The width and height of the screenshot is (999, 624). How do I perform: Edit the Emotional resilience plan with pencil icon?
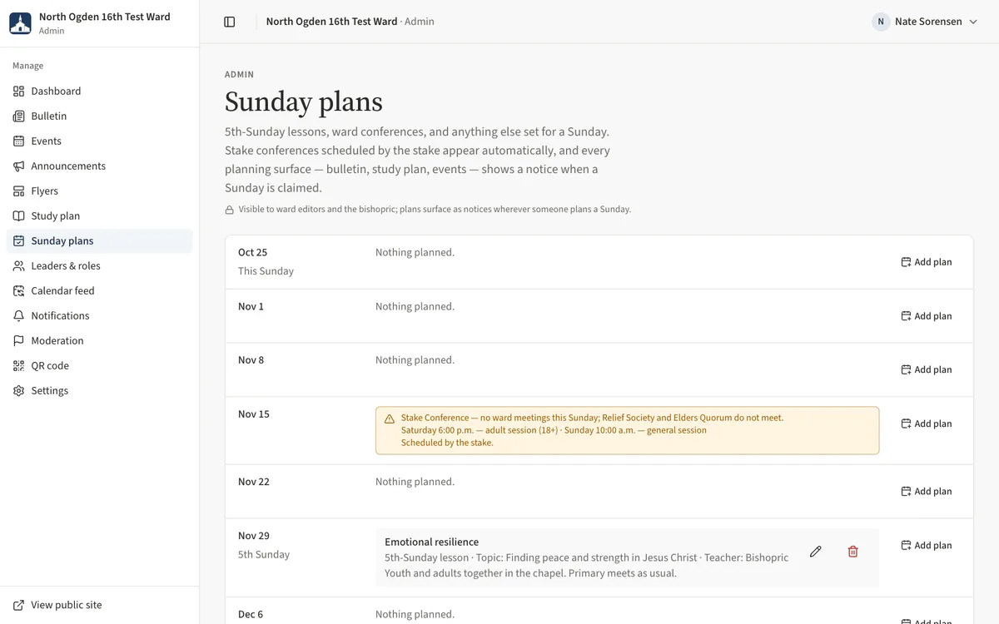pos(816,552)
